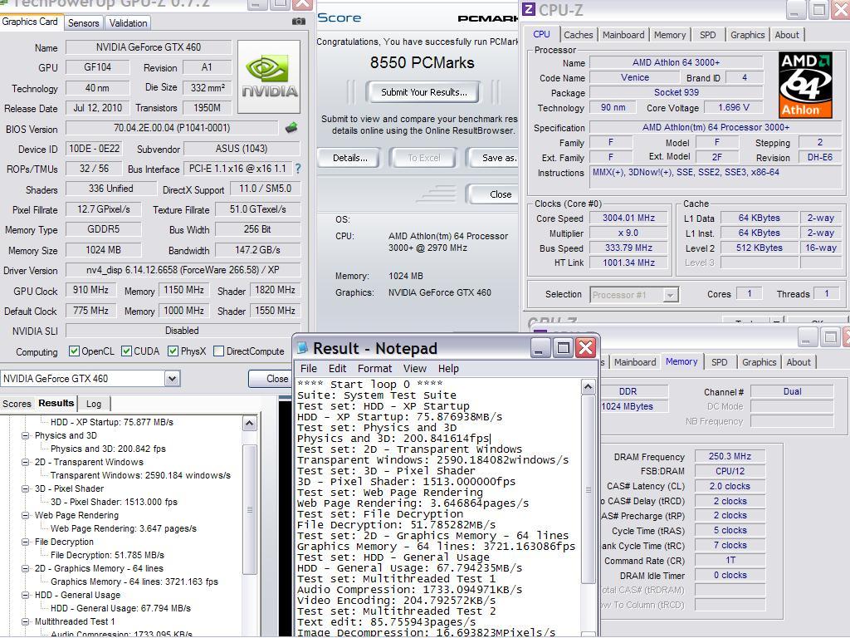Viewport: 850px width, 638px height.
Task: Click the Save as button in PCMark
Action: click(x=493, y=158)
